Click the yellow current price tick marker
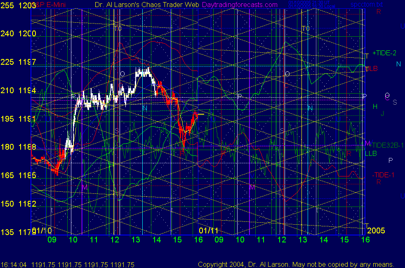Viewport: 405px width, 268px height. (200, 114)
